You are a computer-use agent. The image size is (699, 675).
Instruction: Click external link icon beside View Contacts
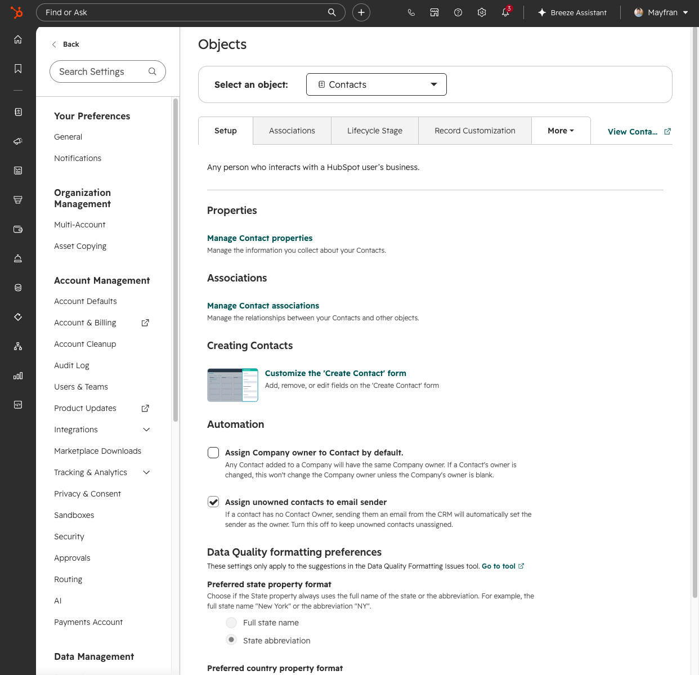pyautogui.click(x=667, y=131)
